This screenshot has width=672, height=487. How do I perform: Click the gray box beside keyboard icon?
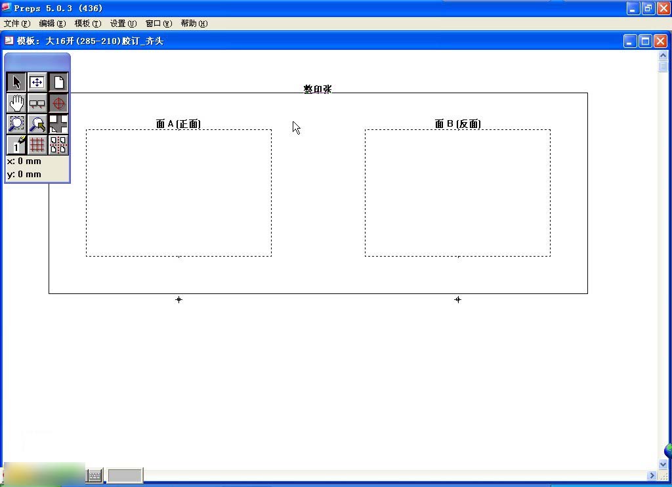(124, 475)
